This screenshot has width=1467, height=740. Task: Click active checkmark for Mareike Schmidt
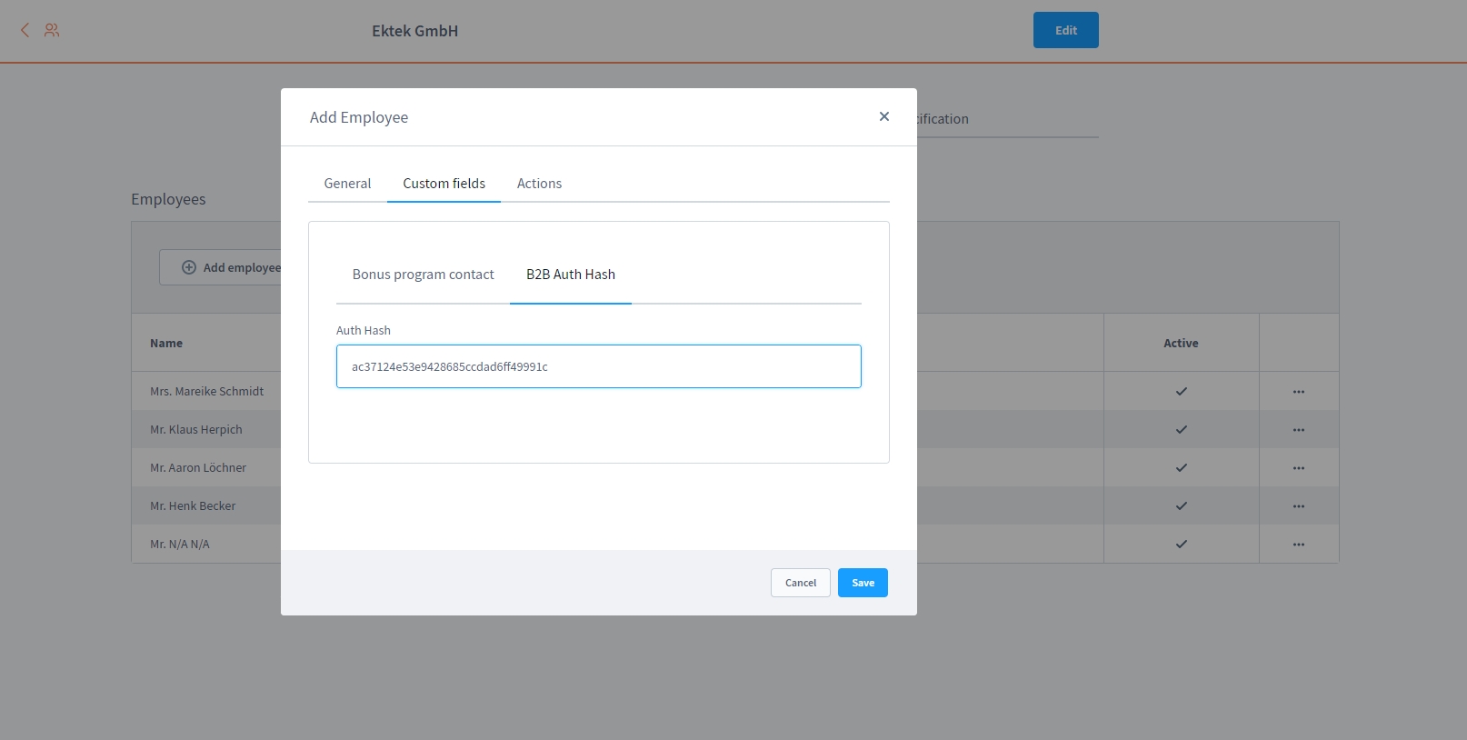[x=1181, y=392]
